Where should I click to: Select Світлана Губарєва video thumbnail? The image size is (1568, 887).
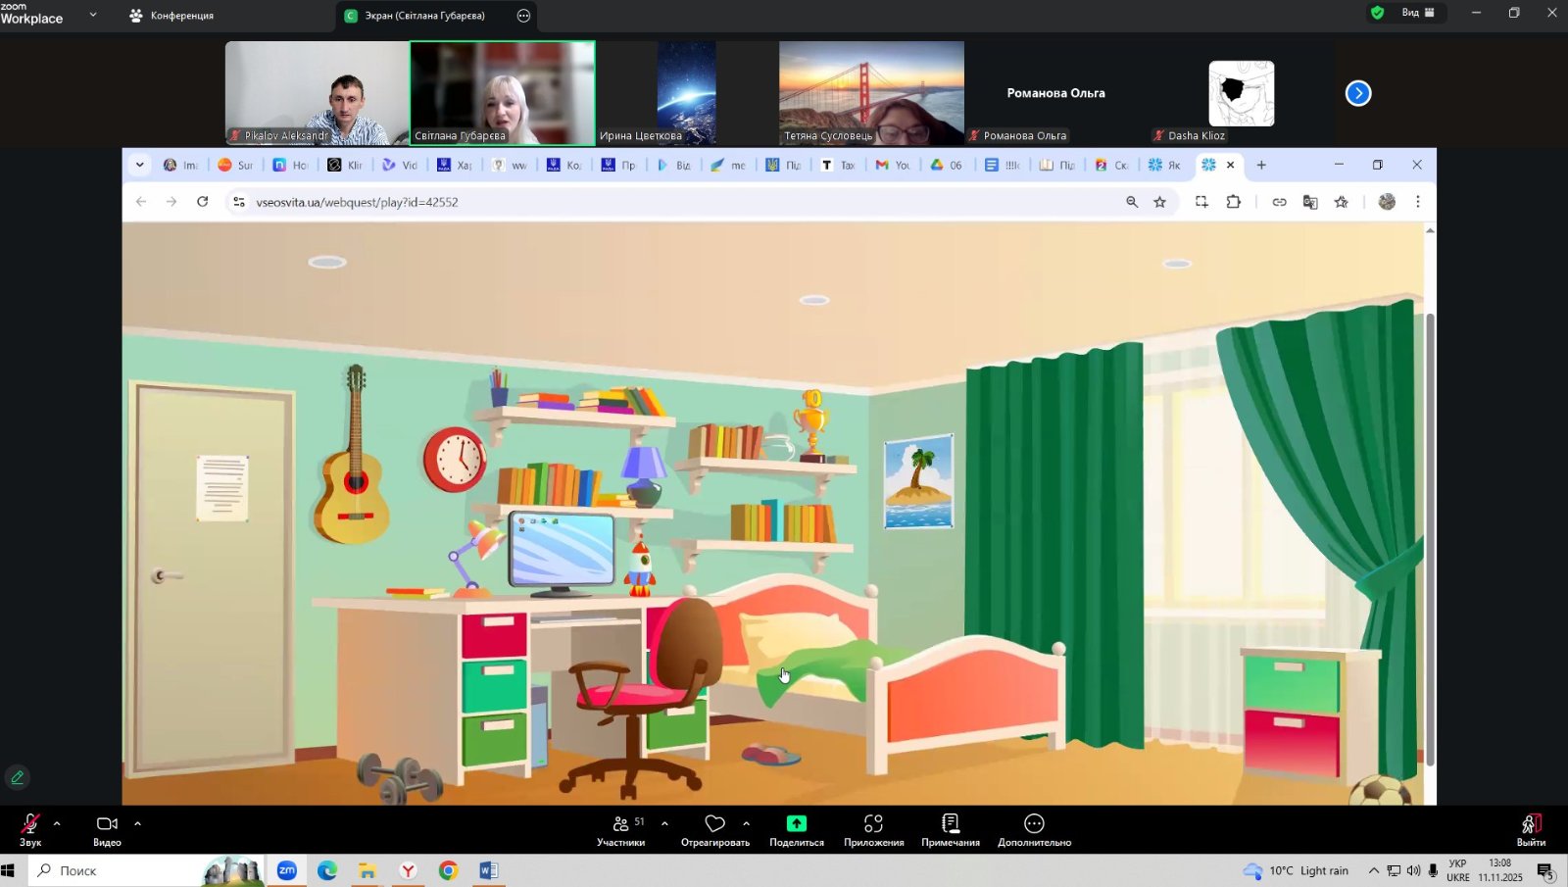tap(503, 93)
